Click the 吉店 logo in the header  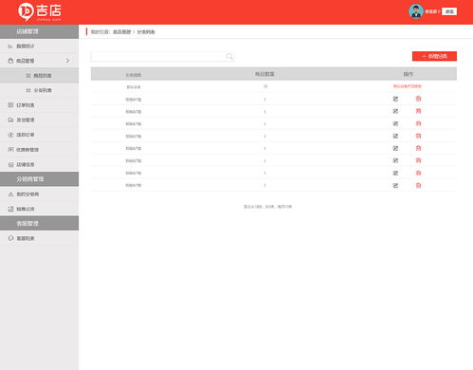point(40,12)
